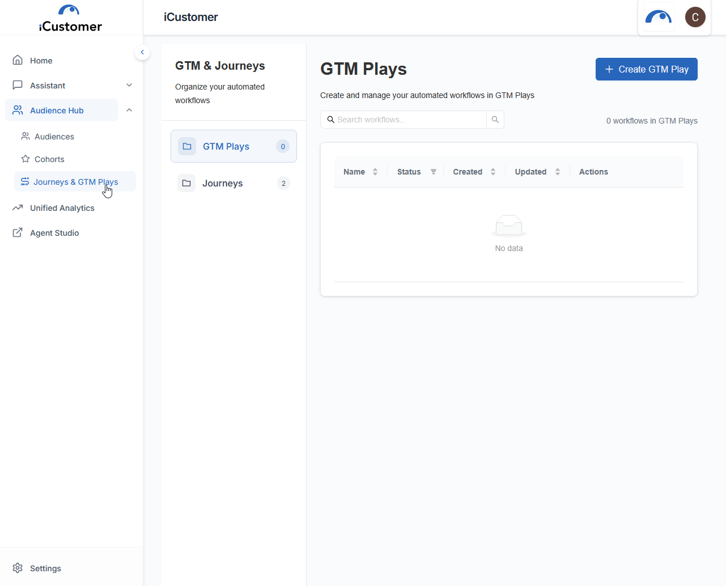
Task: Click the 0 workflows in GTM Plays text
Action: (x=652, y=121)
